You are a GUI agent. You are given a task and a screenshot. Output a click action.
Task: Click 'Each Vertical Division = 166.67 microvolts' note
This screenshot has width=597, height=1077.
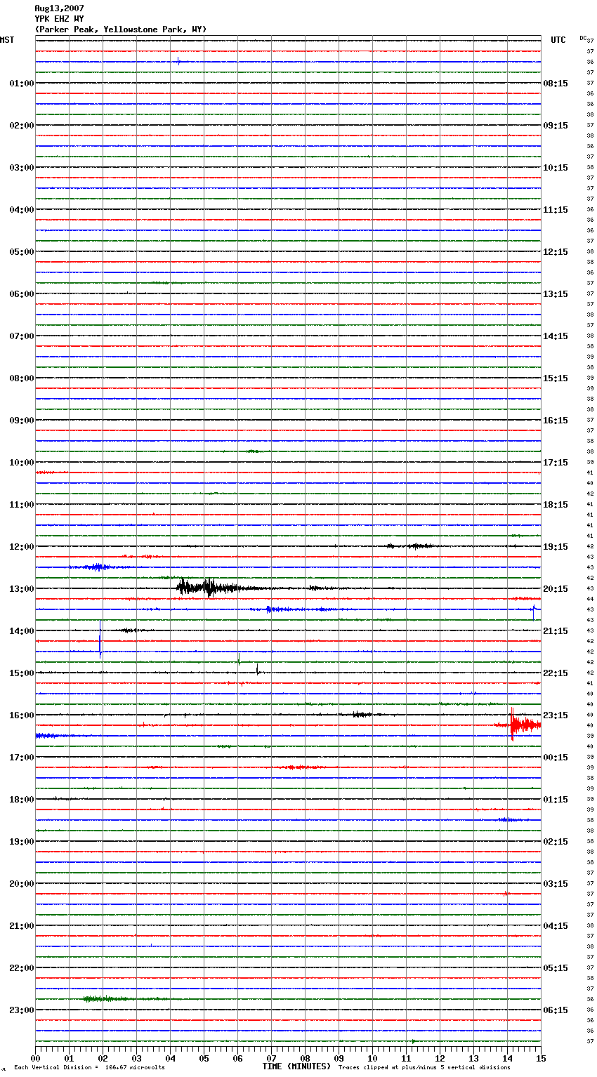89,1067
